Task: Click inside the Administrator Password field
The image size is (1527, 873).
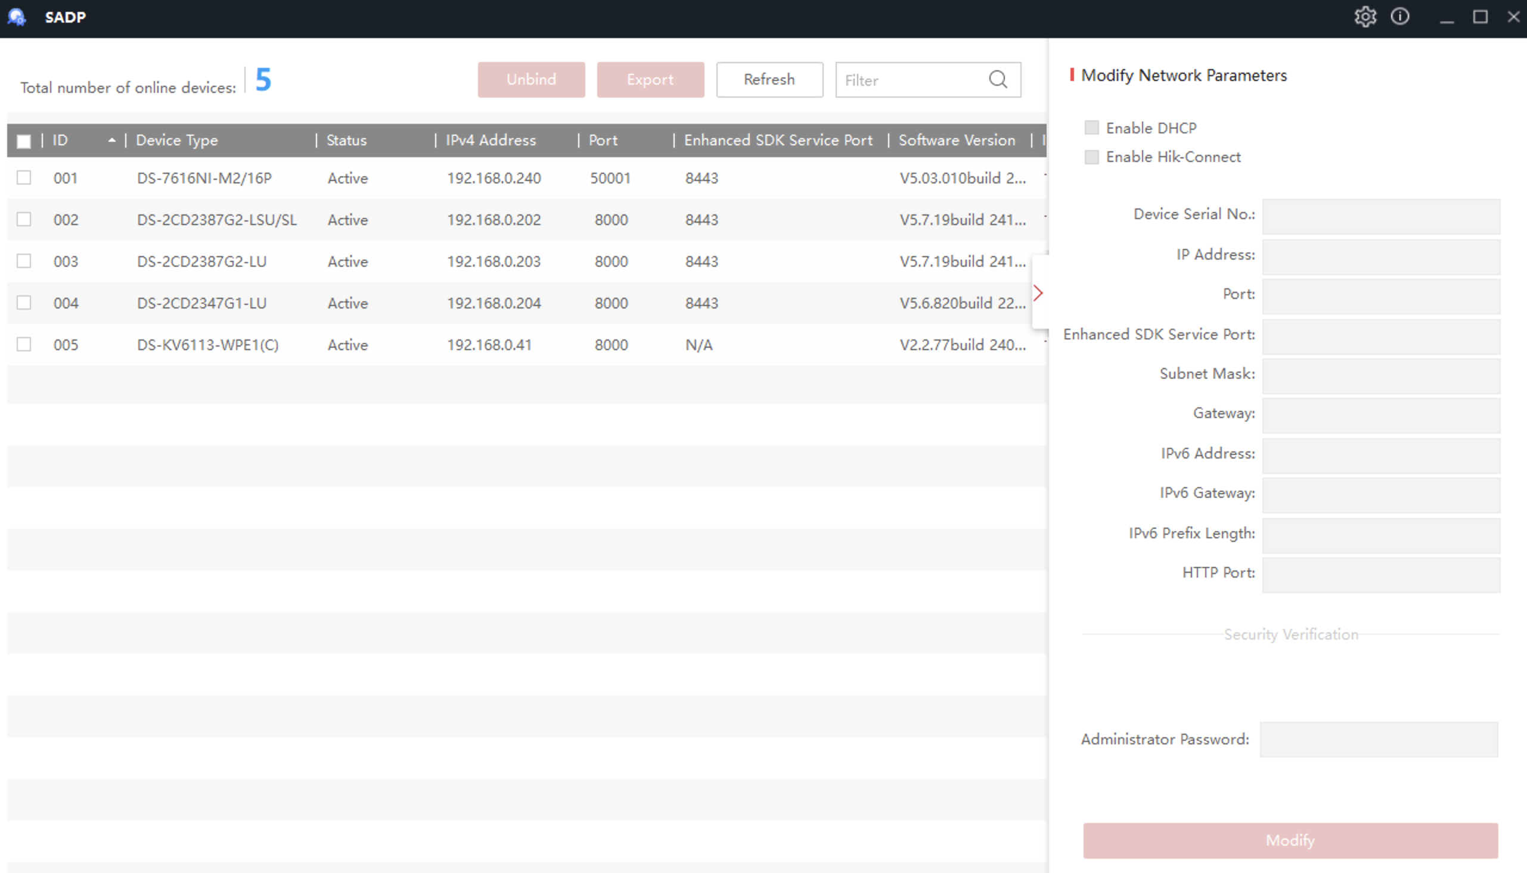Action: pyautogui.click(x=1380, y=739)
